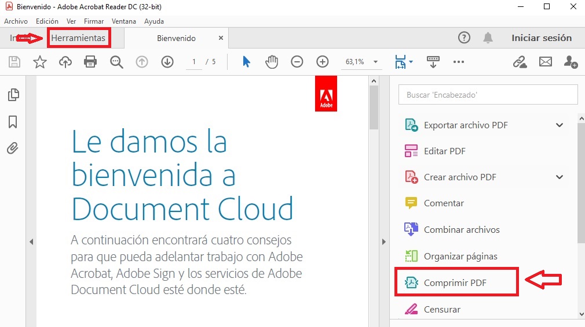Click the document scrollbar up arrow
Image resolution: width=585 pixels, height=327 pixels.
[374, 81]
